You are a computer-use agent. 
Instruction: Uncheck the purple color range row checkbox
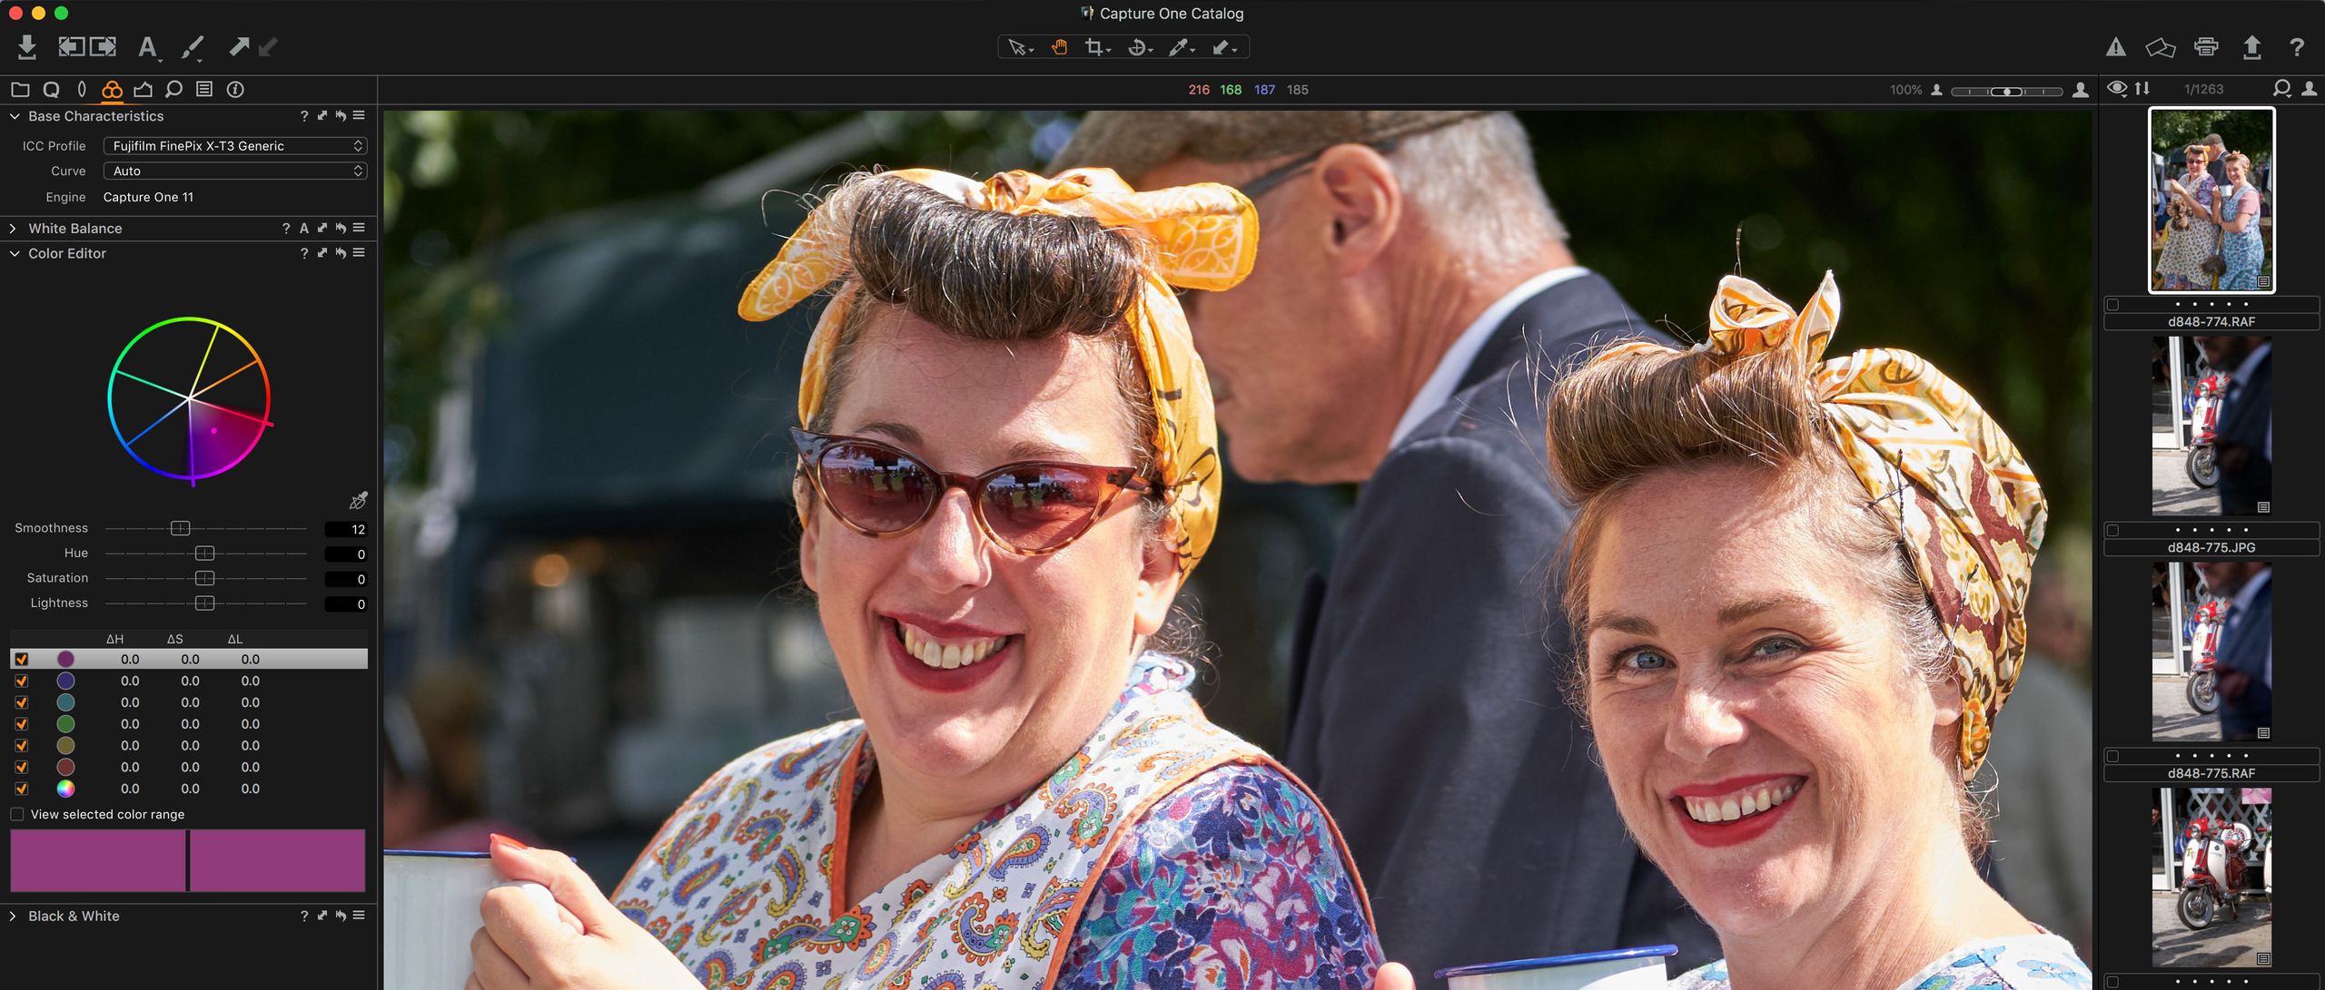point(22,660)
